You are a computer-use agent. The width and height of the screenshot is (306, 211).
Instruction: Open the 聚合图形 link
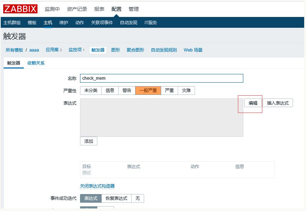135,50
